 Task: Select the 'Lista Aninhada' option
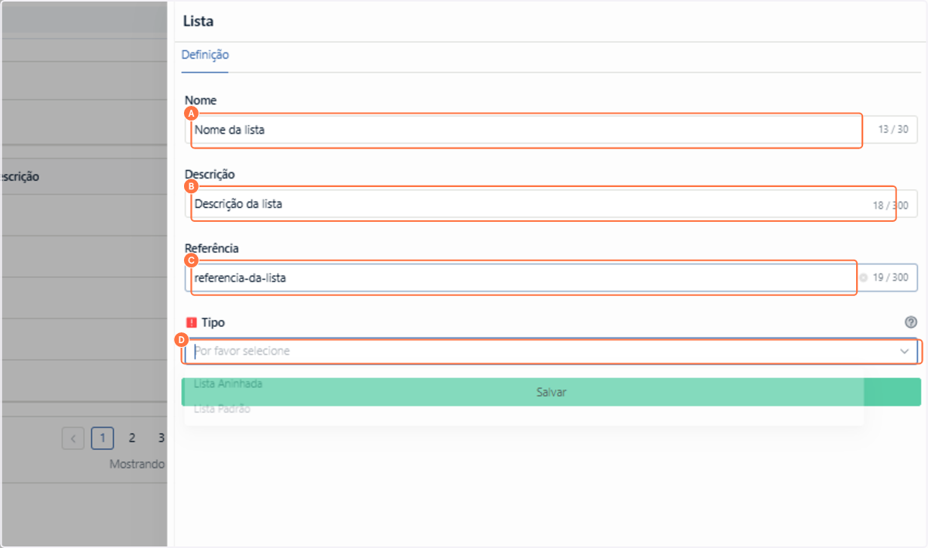pyautogui.click(x=229, y=383)
